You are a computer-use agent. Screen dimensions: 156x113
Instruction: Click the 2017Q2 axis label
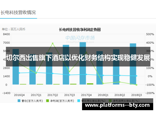click(x=53, y=95)
